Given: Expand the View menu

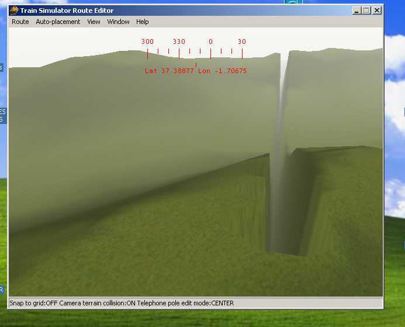Looking at the screenshot, I should point(94,22).
